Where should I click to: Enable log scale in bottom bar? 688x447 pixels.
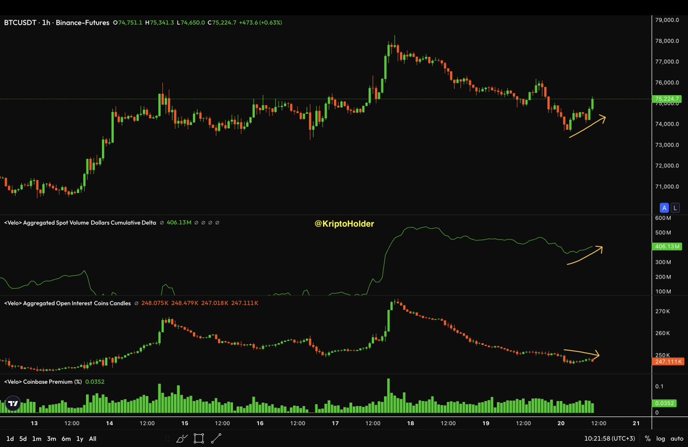point(660,438)
